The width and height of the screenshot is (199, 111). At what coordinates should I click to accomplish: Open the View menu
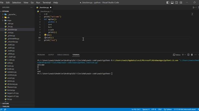(26, 2)
